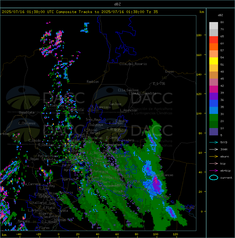Viewport: 235px width, 238px height.
Task: Click the Encon place label
Action: 169,72
